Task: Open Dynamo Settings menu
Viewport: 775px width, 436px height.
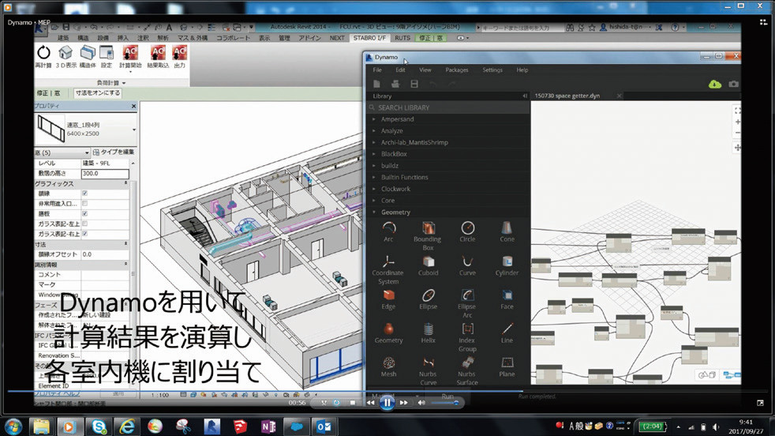Action: click(x=492, y=70)
